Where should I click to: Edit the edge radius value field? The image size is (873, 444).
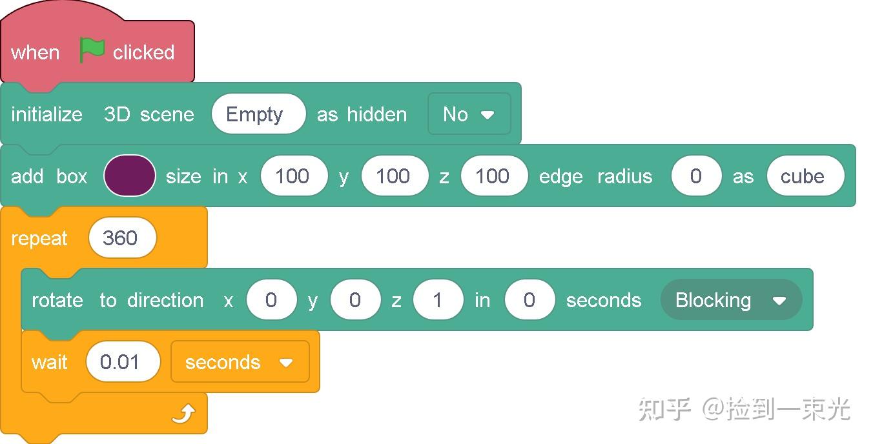click(x=696, y=176)
